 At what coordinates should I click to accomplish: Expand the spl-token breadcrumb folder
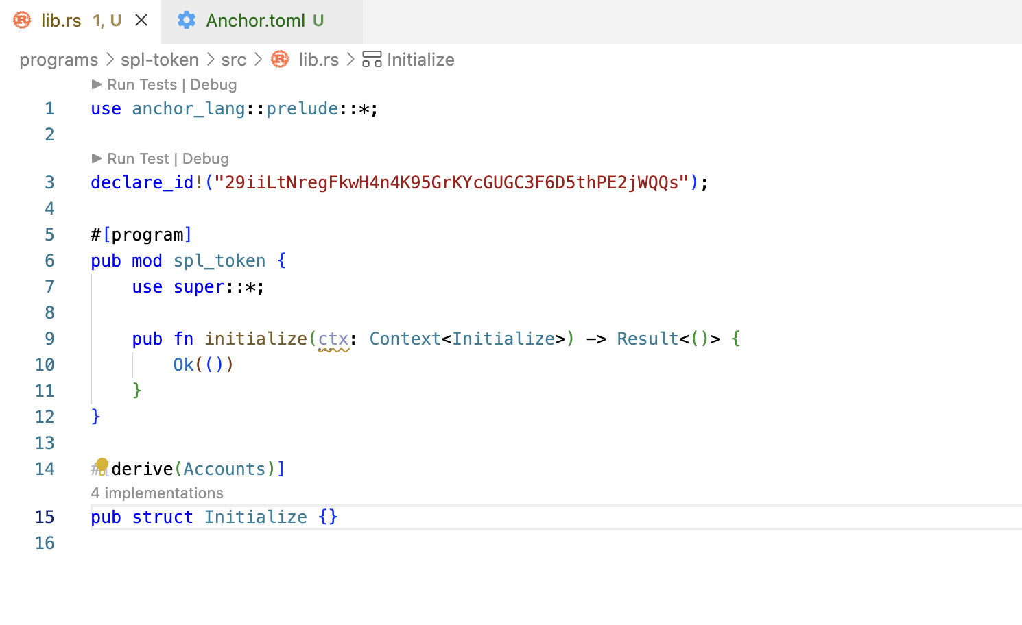159,60
